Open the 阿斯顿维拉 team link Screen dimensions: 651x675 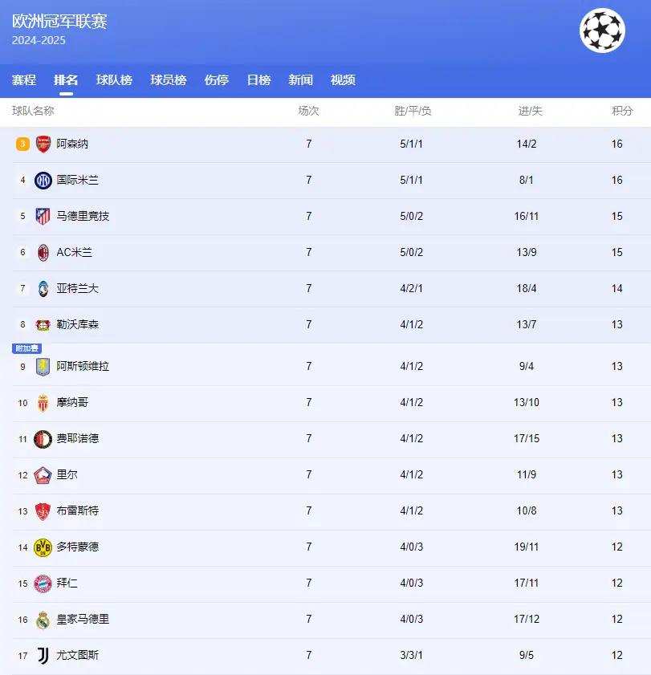(83, 367)
